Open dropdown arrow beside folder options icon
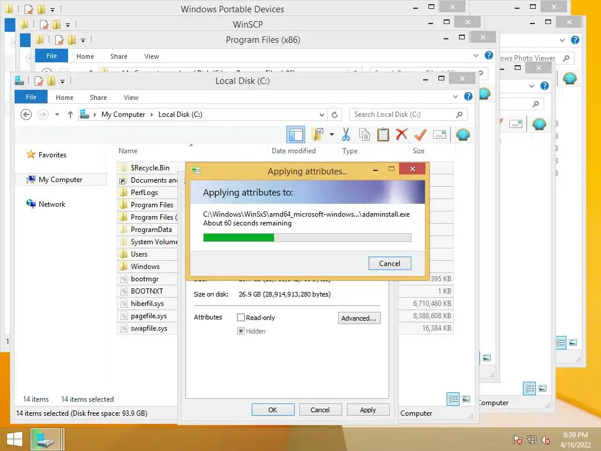Viewport: 601px width, 451px height. [332, 134]
